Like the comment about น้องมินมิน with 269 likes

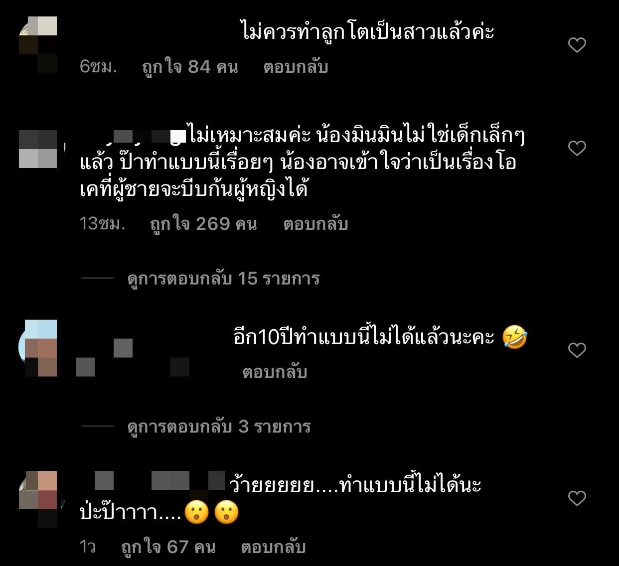[577, 148]
